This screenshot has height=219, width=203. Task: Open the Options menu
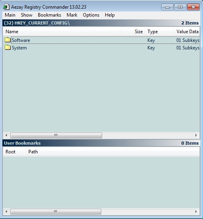[x=91, y=15]
